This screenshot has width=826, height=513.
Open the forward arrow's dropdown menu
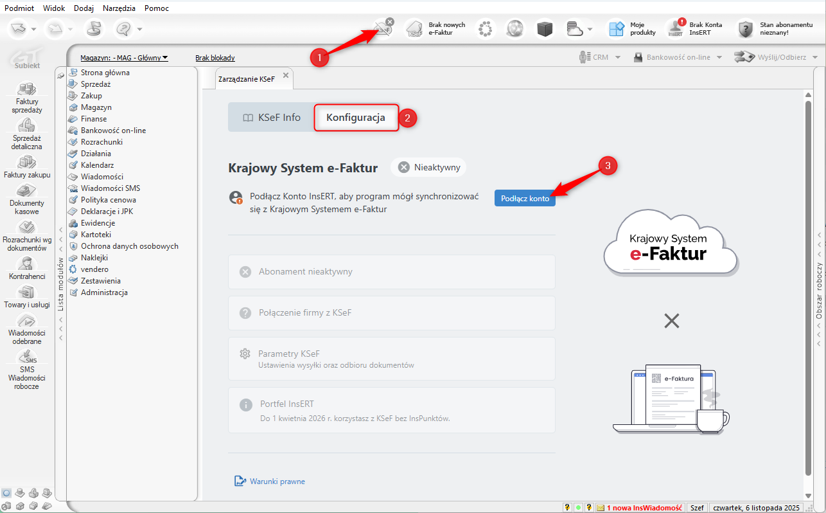[x=70, y=30]
